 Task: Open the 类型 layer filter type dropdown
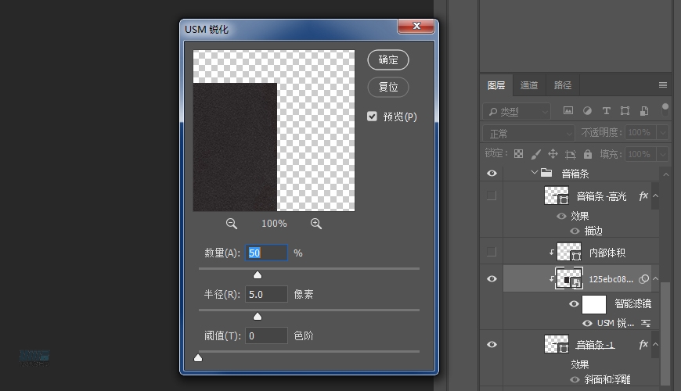click(517, 112)
